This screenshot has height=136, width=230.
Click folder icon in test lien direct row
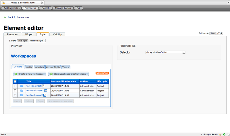click(22, 86)
